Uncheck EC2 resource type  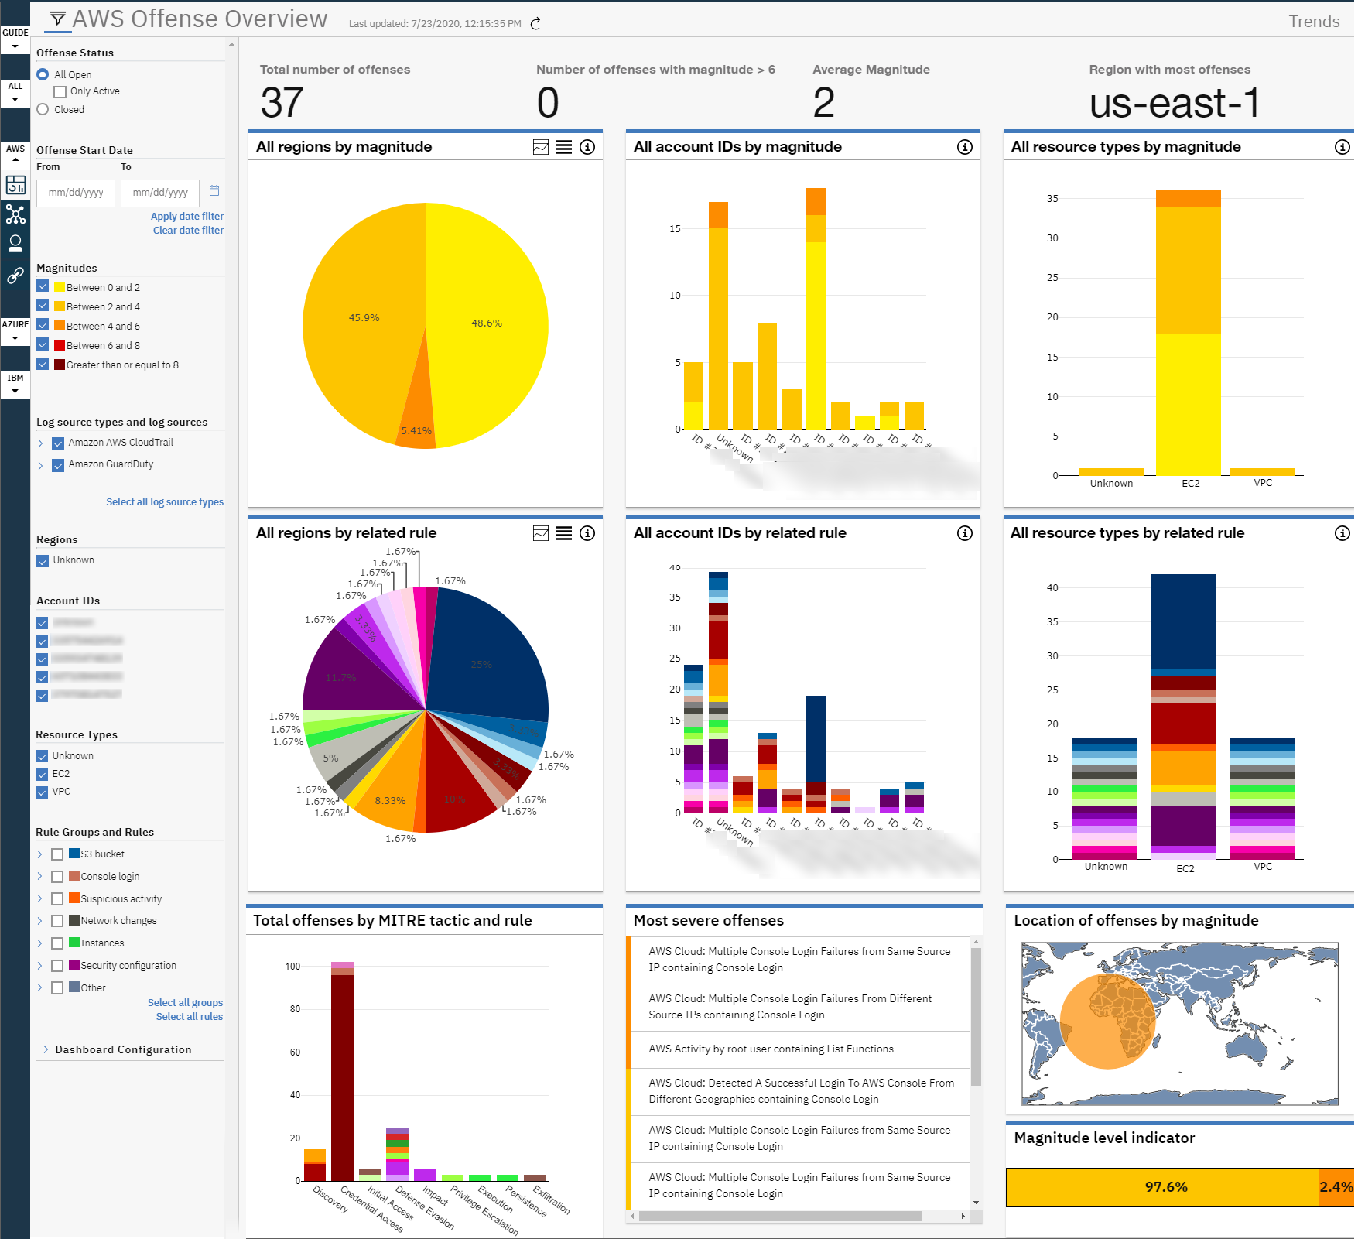(x=43, y=774)
